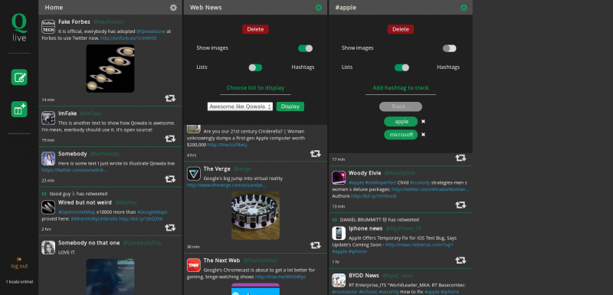This screenshot has width=613, height=295.
Task: Click the @WoodyElvie handle
Action: click(x=399, y=172)
